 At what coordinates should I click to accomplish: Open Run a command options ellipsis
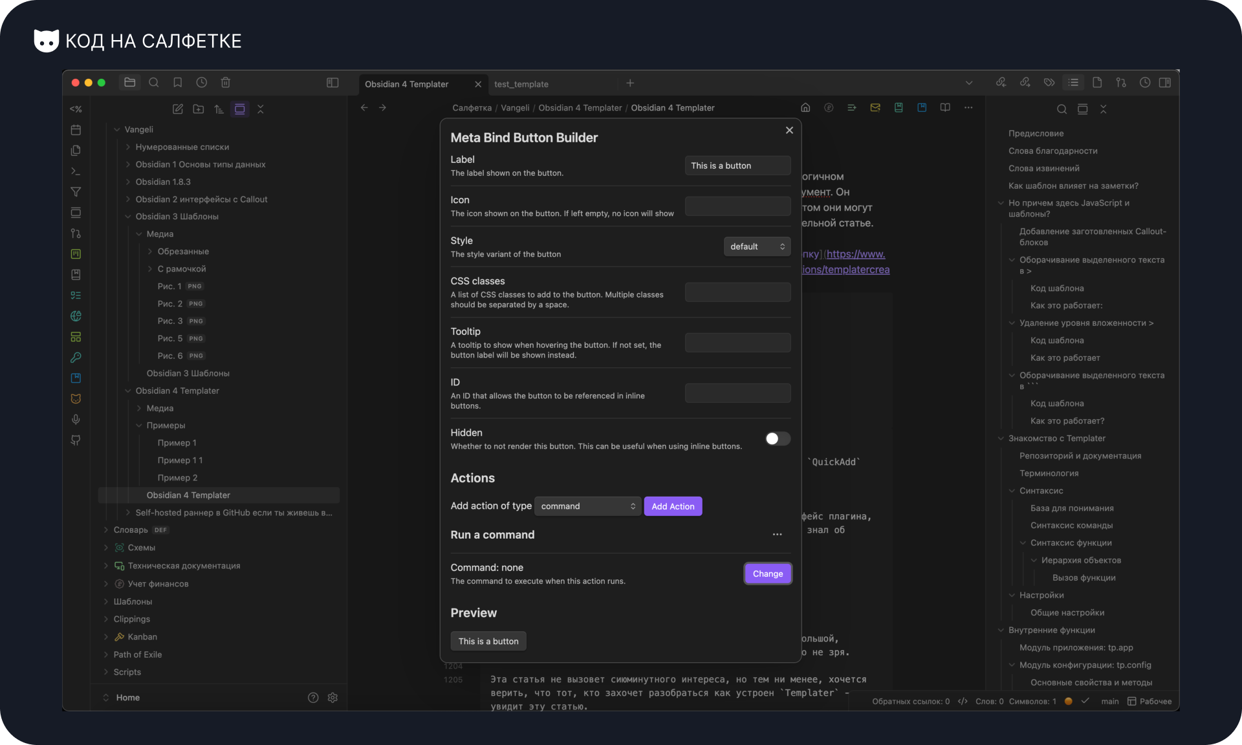pos(777,535)
